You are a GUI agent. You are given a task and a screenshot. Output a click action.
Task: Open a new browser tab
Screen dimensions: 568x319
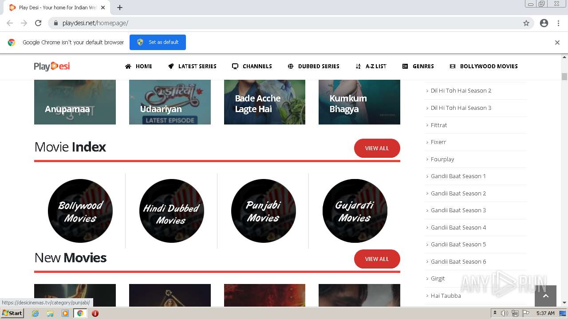[x=120, y=8]
